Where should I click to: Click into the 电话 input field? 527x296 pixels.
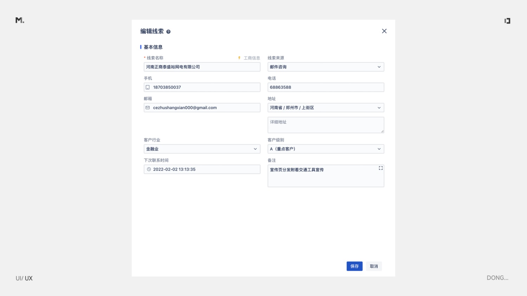(325, 87)
